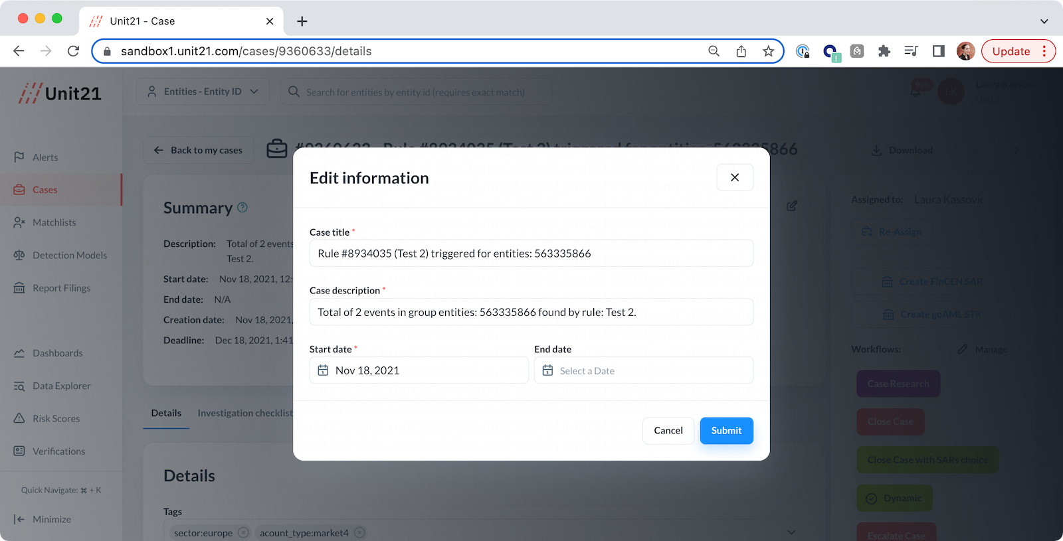Viewport: 1063px width, 541px height.
Task: Click the Case Research workflow button
Action: coord(898,384)
